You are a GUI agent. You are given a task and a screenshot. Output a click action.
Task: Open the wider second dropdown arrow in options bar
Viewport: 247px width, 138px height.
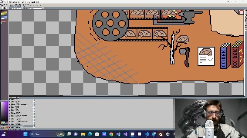point(43,8)
